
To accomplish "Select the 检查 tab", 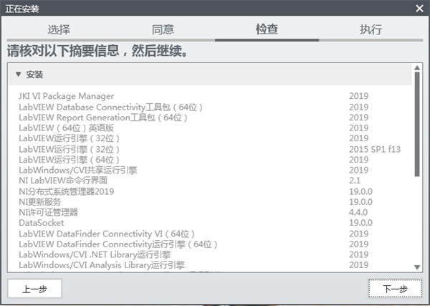I will (267, 29).
